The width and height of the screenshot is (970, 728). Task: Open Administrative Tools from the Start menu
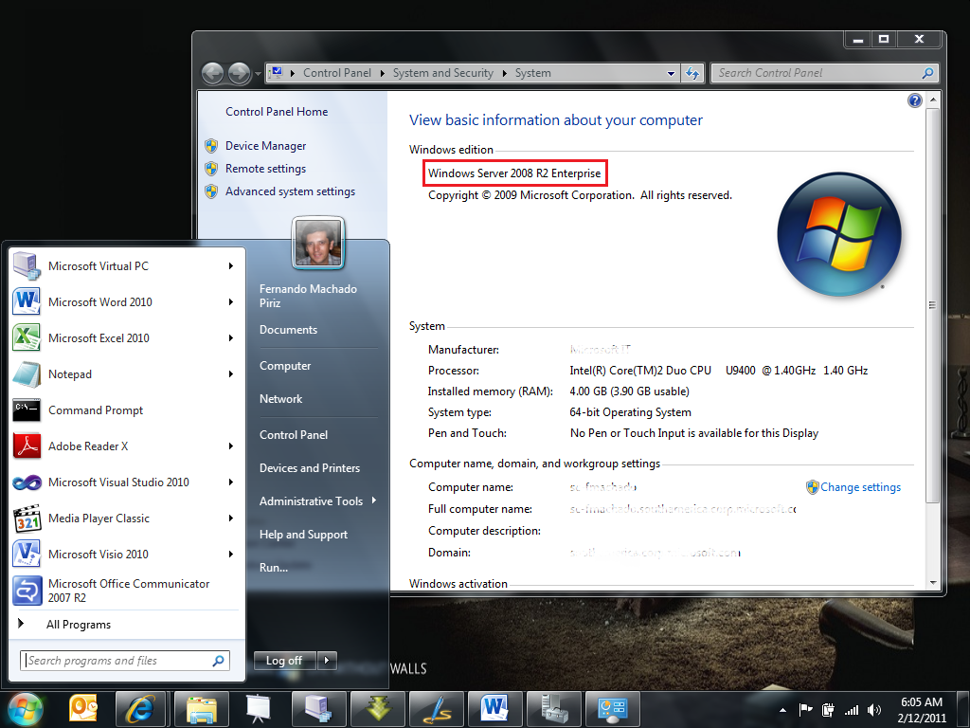(310, 500)
